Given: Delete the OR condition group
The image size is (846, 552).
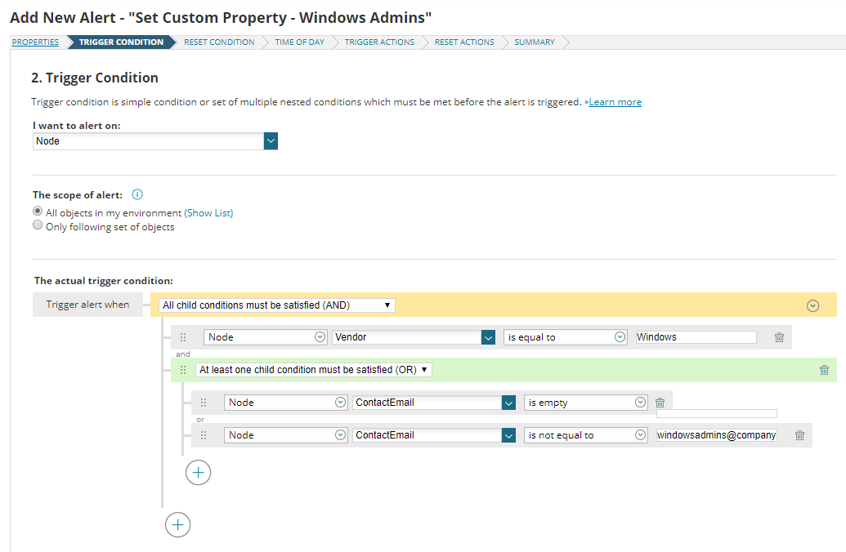Looking at the screenshot, I should pos(824,370).
